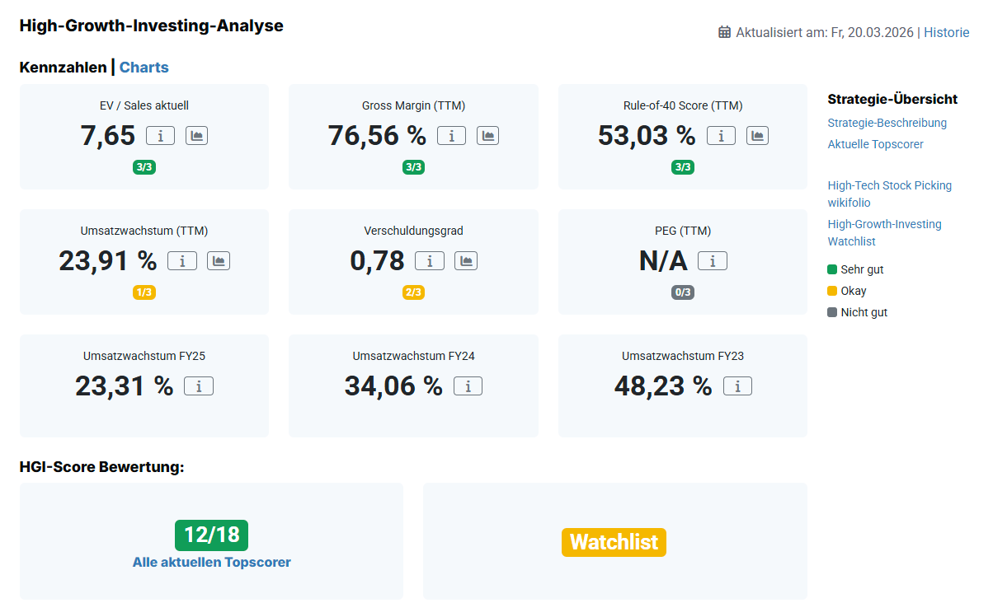Open the info icon for Umsatzwachstum FY23
The height and width of the screenshot is (603, 993).
pyautogui.click(x=737, y=386)
